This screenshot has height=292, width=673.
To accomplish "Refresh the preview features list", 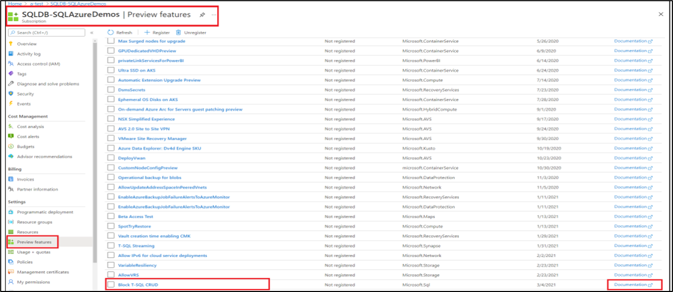I will tap(120, 32).
